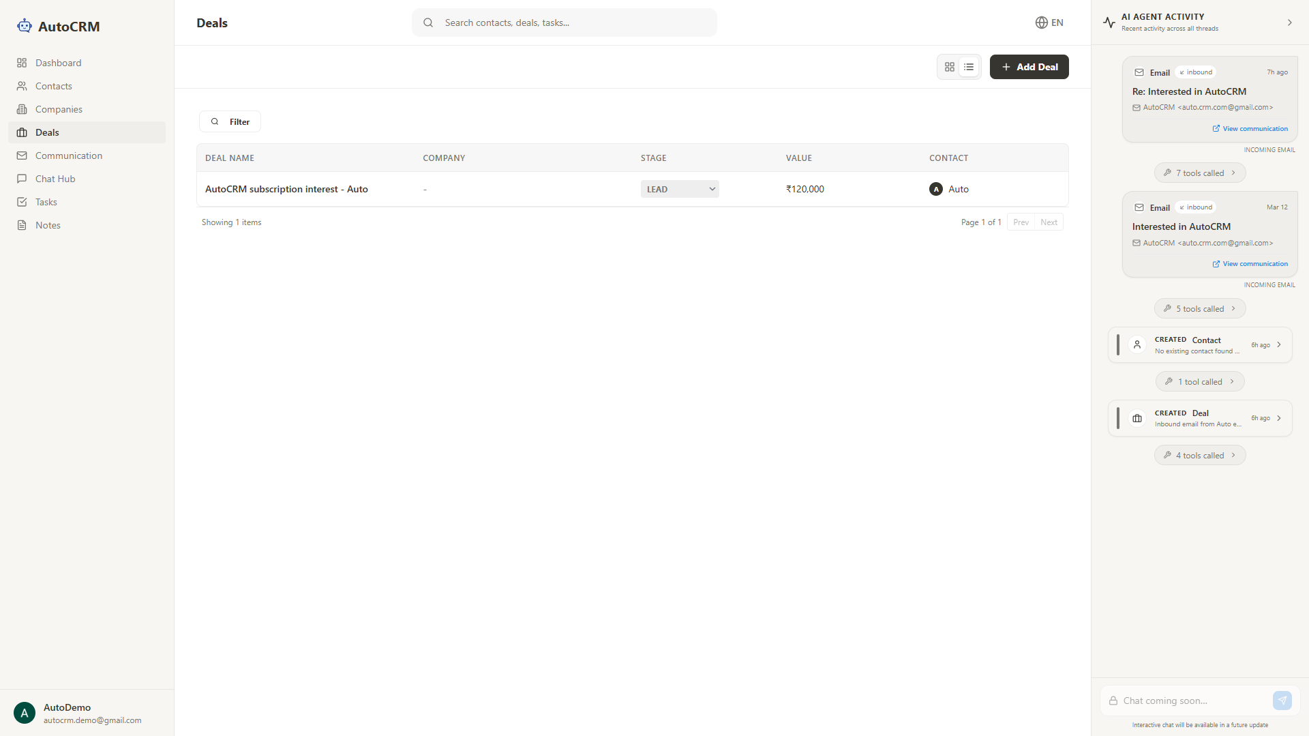Image resolution: width=1309 pixels, height=736 pixels.
Task: Switch to list view
Action: pos(969,67)
